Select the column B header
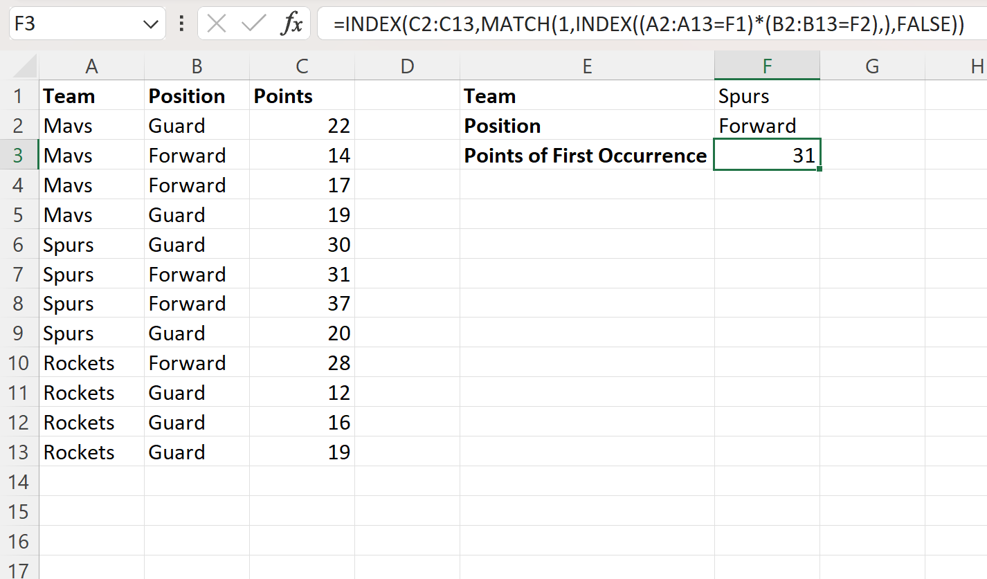This screenshot has height=579, width=987. [x=197, y=66]
